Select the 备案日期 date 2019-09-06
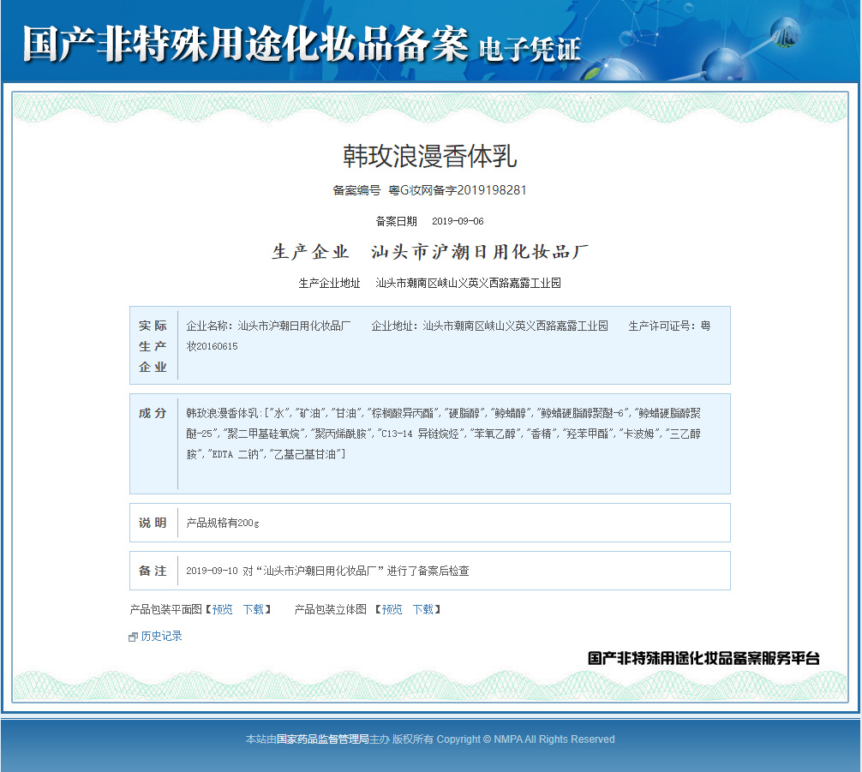The width and height of the screenshot is (862, 772). pyautogui.click(x=459, y=219)
